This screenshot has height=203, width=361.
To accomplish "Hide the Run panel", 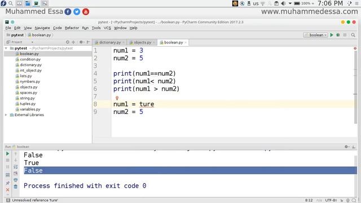I will [354, 147].
